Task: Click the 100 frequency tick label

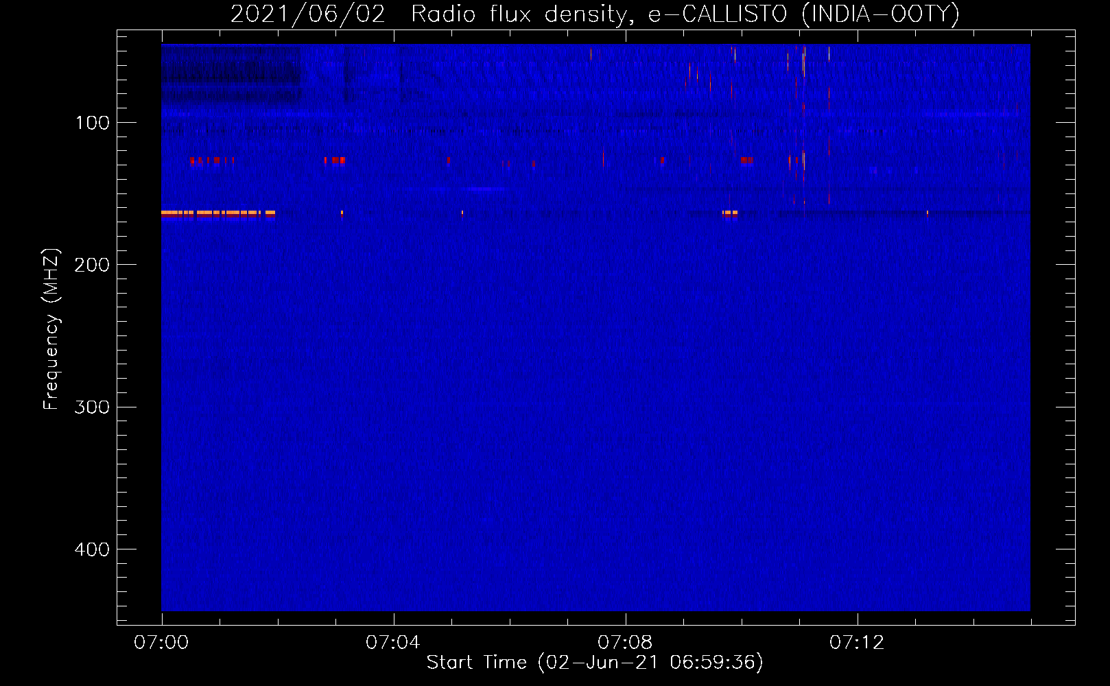Action: [x=93, y=123]
